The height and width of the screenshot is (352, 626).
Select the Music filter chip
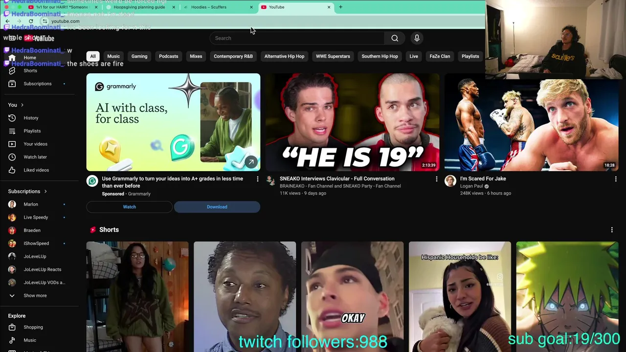(x=113, y=56)
